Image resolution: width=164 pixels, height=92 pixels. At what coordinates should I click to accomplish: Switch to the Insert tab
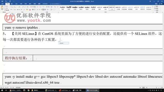(x=12, y=4)
